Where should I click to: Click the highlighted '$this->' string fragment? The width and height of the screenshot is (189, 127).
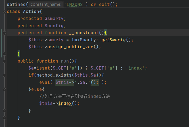point(65,83)
